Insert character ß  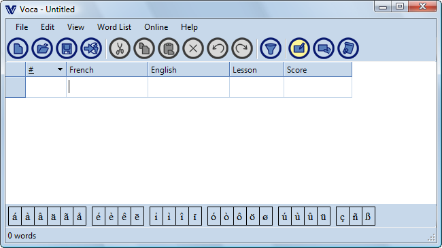[369, 217]
